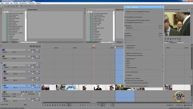Viewport: 193px width, 109px height.
Task: Click Play in the video preview window
Action: click(x=166, y=39)
